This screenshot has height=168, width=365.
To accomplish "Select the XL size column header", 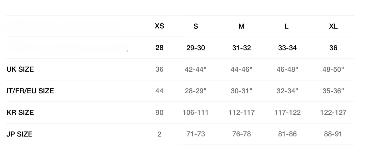I will click(x=333, y=26).
